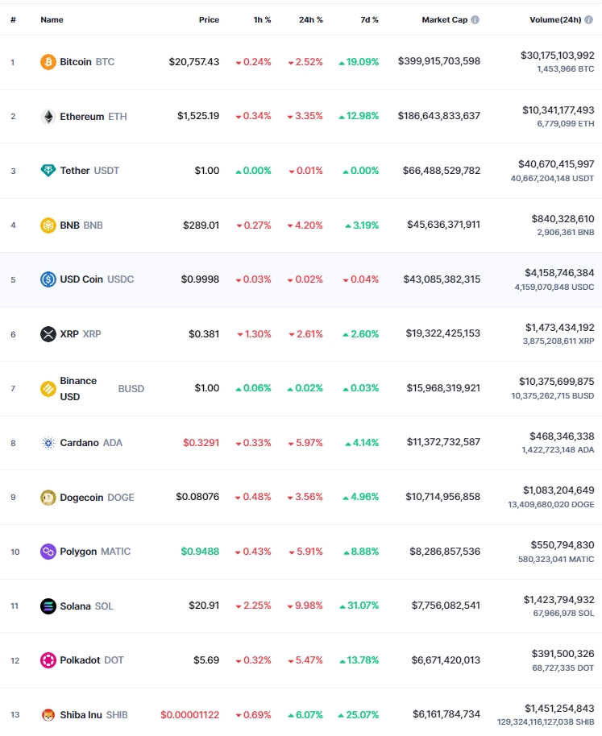Click the BNB coin icon
The image size is (602, 736).
coord(48,225)
